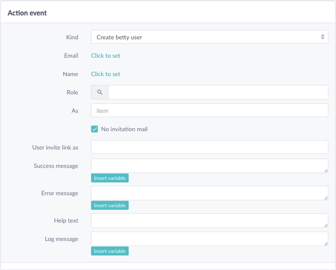
Task: Click the Role search magnifier icon
Action: pyautogui.click(x=100, y=92)
